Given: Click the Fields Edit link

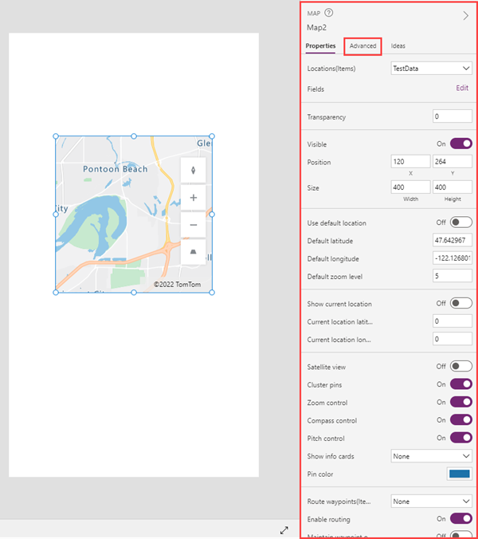Looking at the screenshot, I should pyautogui.click(x=462, y=88).
